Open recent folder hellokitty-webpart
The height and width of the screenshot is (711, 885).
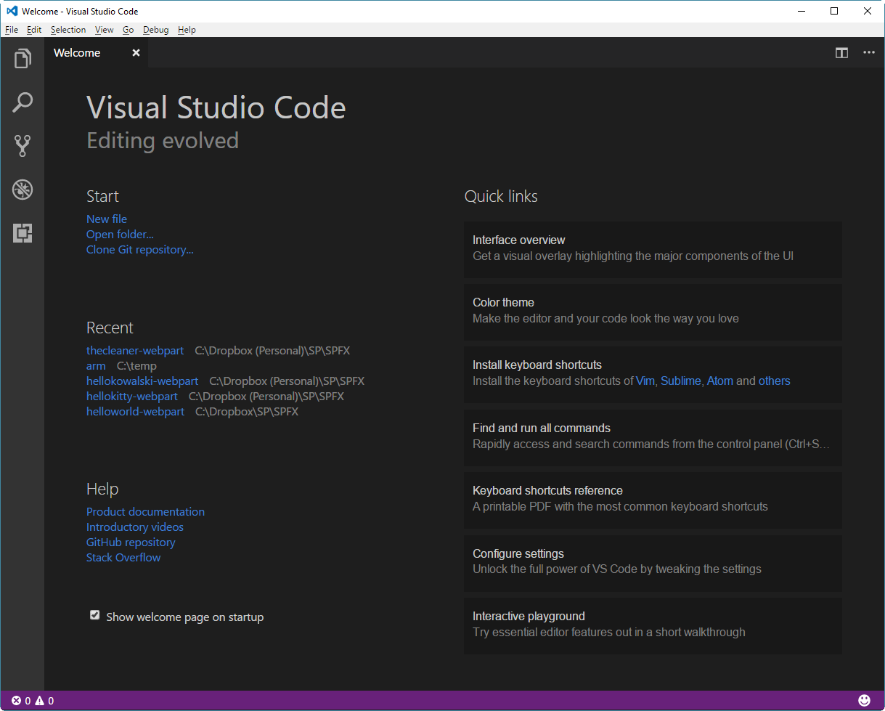tap(132, 396)
